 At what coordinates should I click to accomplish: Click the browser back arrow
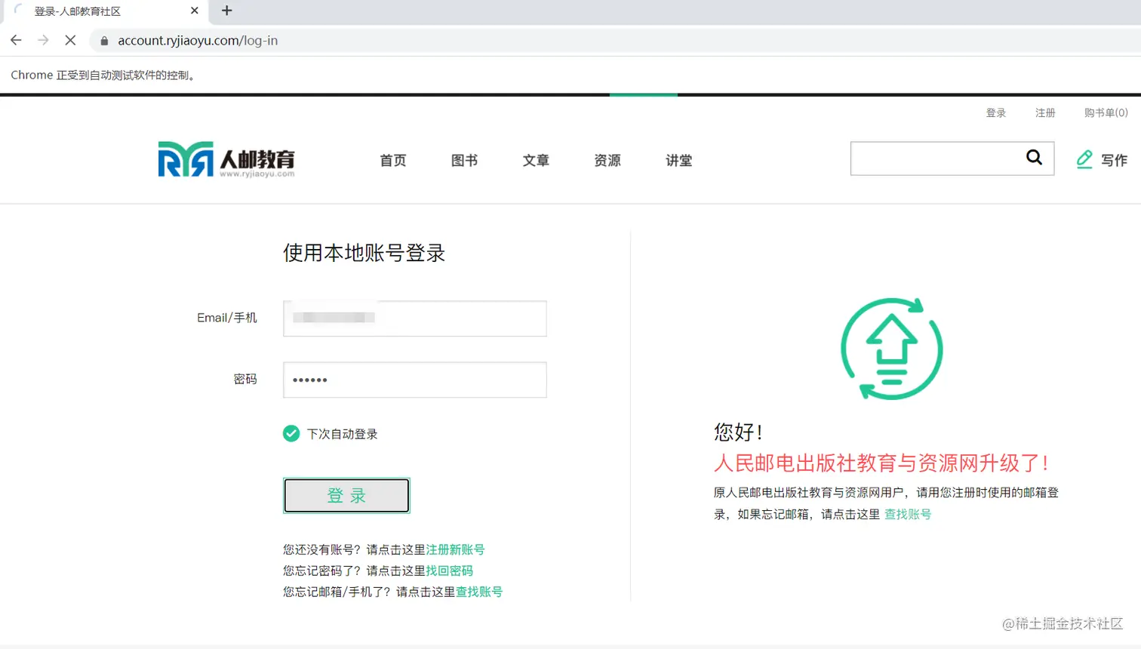tap(16, 40)
